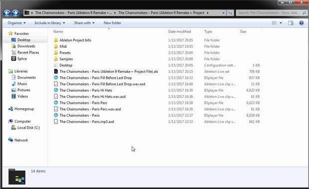Click folder thumbnail in details pane
309x189 pixels.
click(17, 177)
